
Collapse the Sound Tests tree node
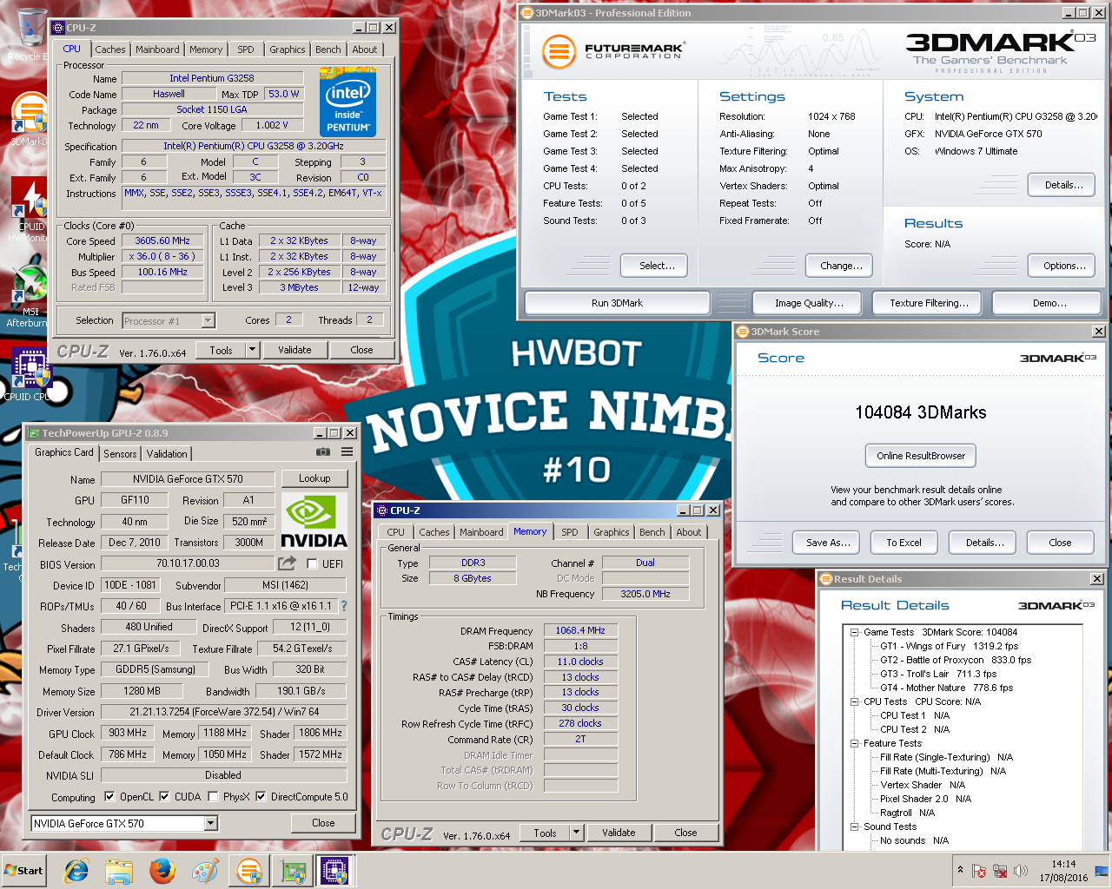[x=854, y=827]
